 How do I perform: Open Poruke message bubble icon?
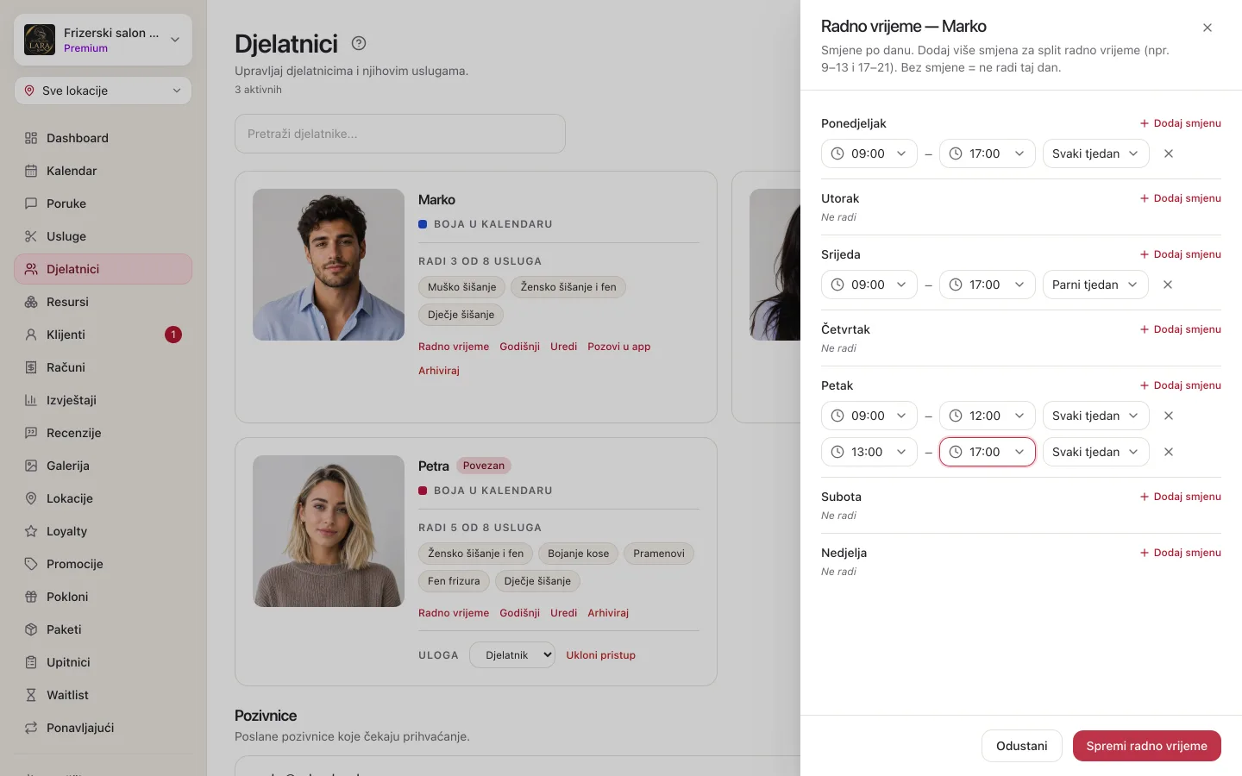(31, 203)
